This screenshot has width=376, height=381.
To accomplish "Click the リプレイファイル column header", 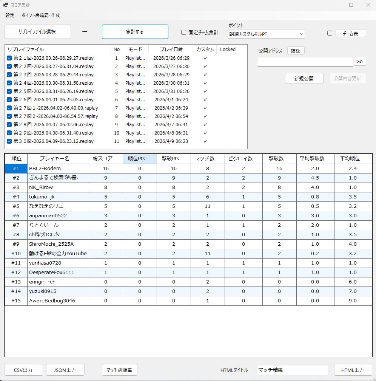I will tap(58, 49).
